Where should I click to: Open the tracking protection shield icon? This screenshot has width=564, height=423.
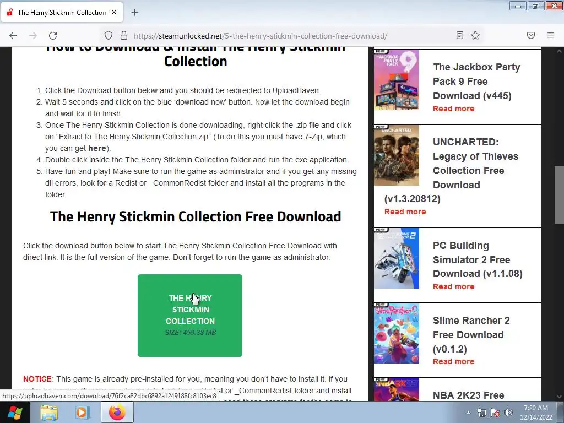coord(109,35)
